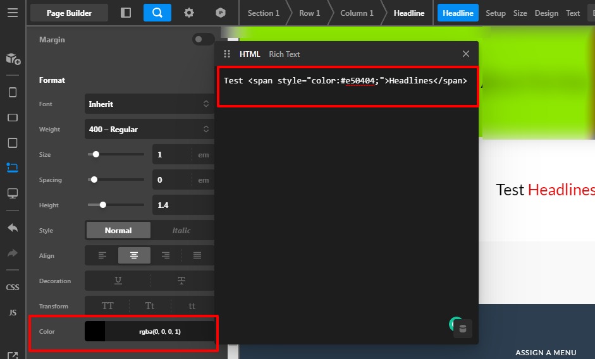Click into the HTML code text area
The image size is (595, 359).
[x=348, y=205]
